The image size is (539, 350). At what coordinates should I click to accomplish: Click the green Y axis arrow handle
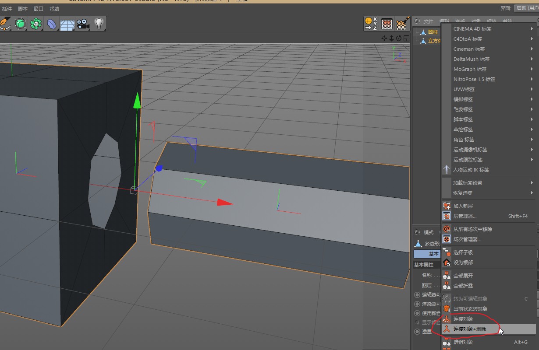137,100
